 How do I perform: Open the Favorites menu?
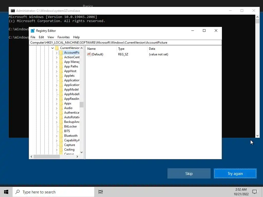pyautogui.click(x=63, y=37)
